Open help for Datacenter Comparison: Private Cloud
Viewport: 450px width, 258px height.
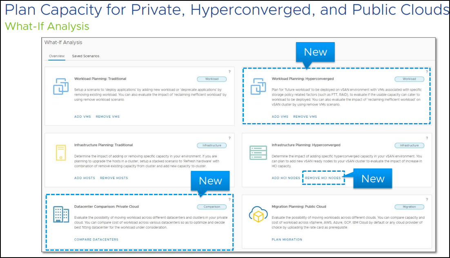pyautogui.click(x=229, y=200)
